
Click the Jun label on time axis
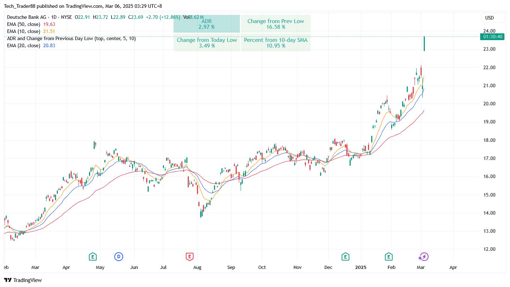134,267
